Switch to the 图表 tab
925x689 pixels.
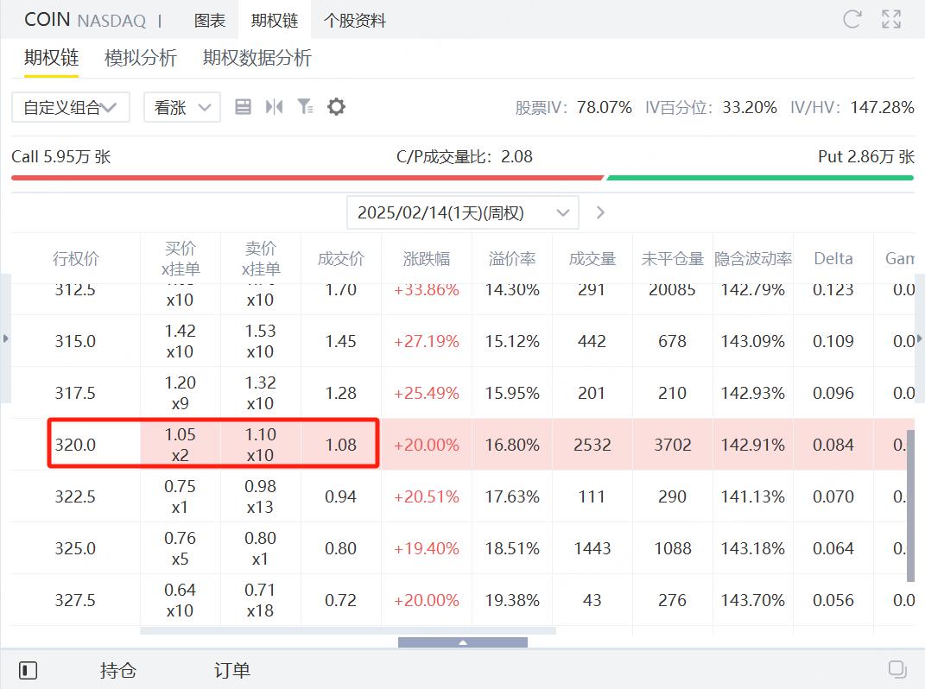(210, 21)
